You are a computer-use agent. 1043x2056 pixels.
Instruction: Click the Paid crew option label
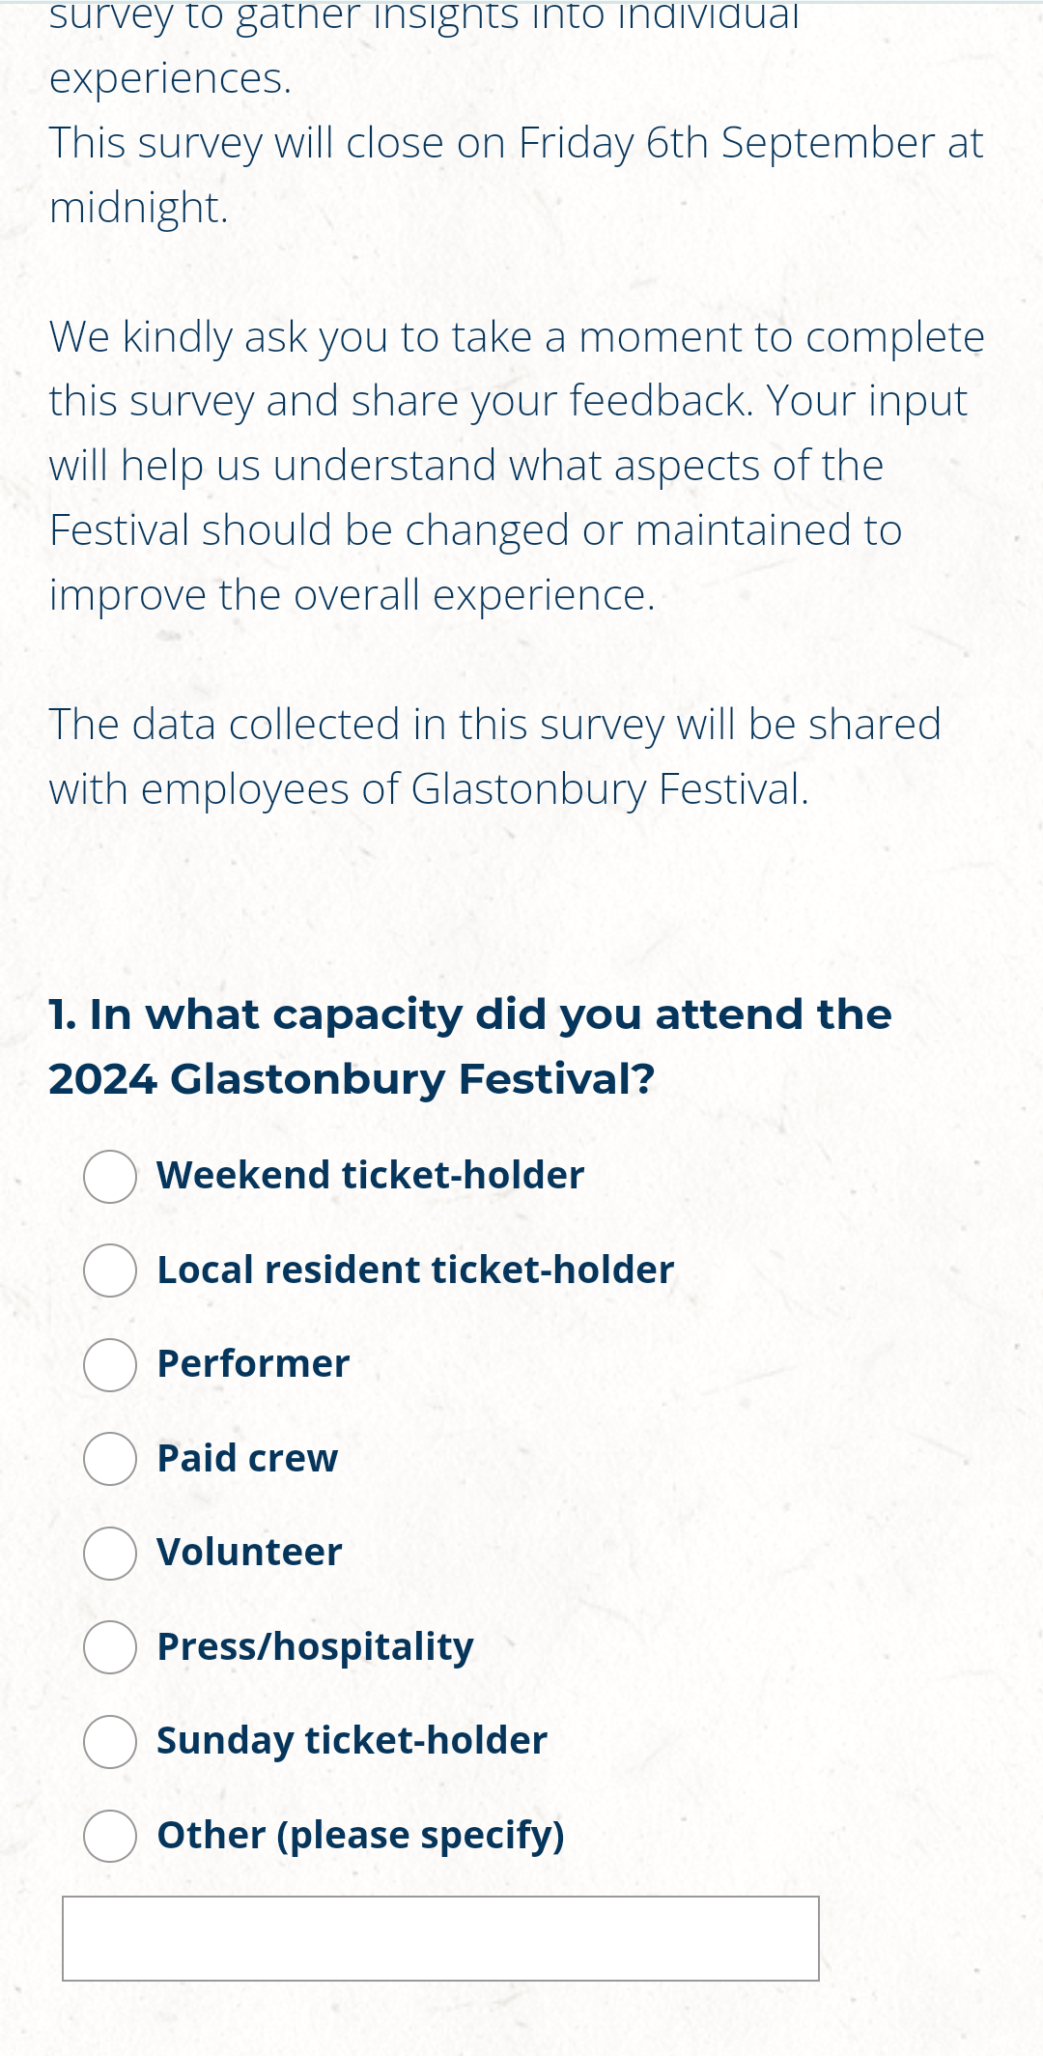coord(247,1458)
